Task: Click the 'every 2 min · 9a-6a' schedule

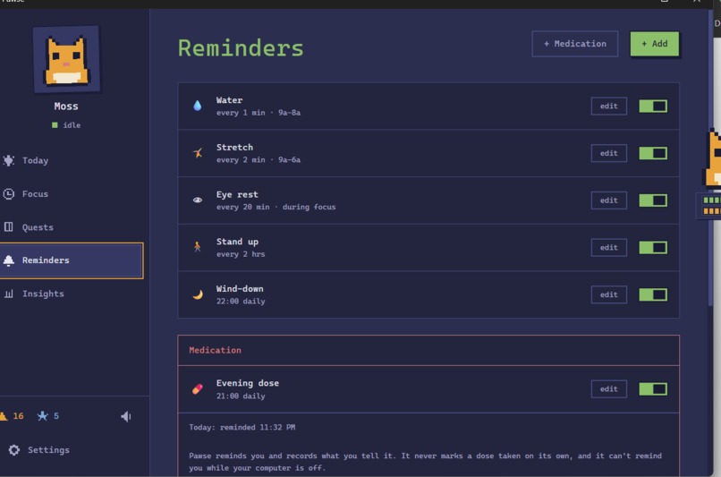Action: point(259,159)
